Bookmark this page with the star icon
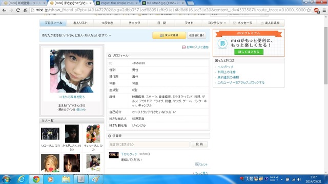Screen dimensions: 328x184 [309, 10]
